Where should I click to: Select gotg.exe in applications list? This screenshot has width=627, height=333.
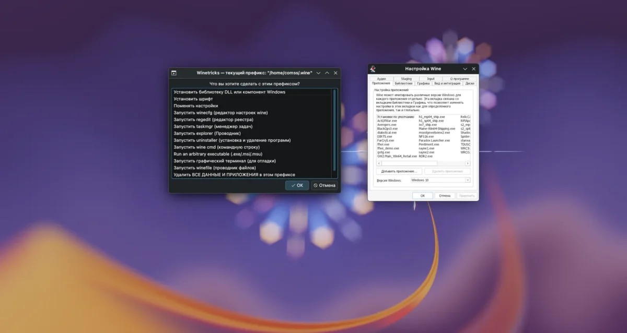click(384, 152)
